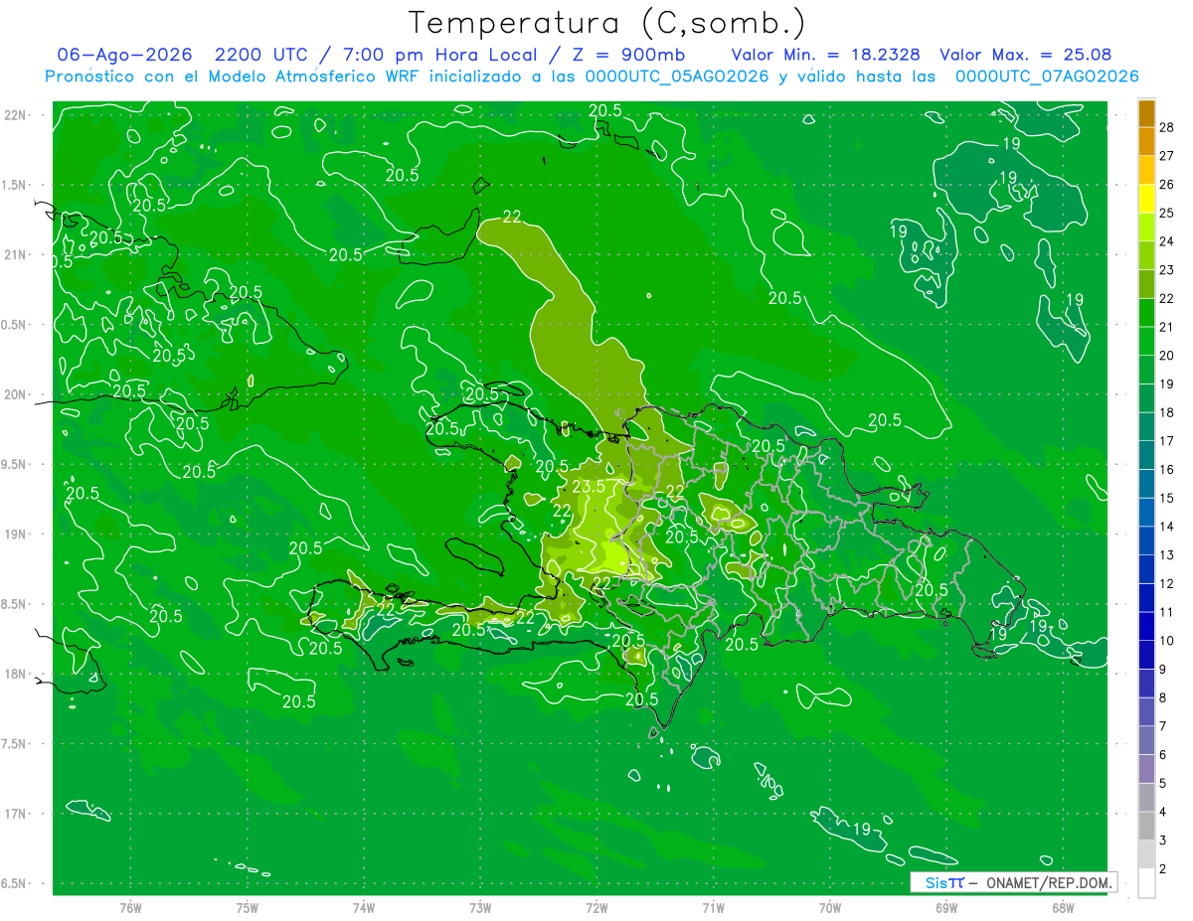Viewport: 1193px width, 921px height.
Task: Click the colorbar label '16'
Action: (1168, 470)
